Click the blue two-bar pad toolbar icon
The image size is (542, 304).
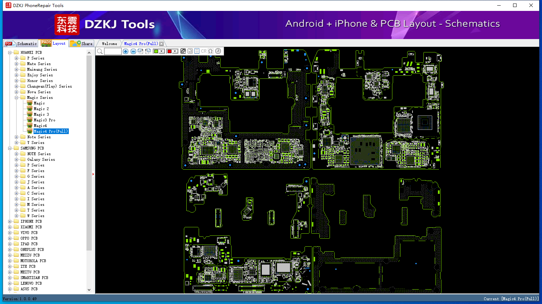click(197, 51)
